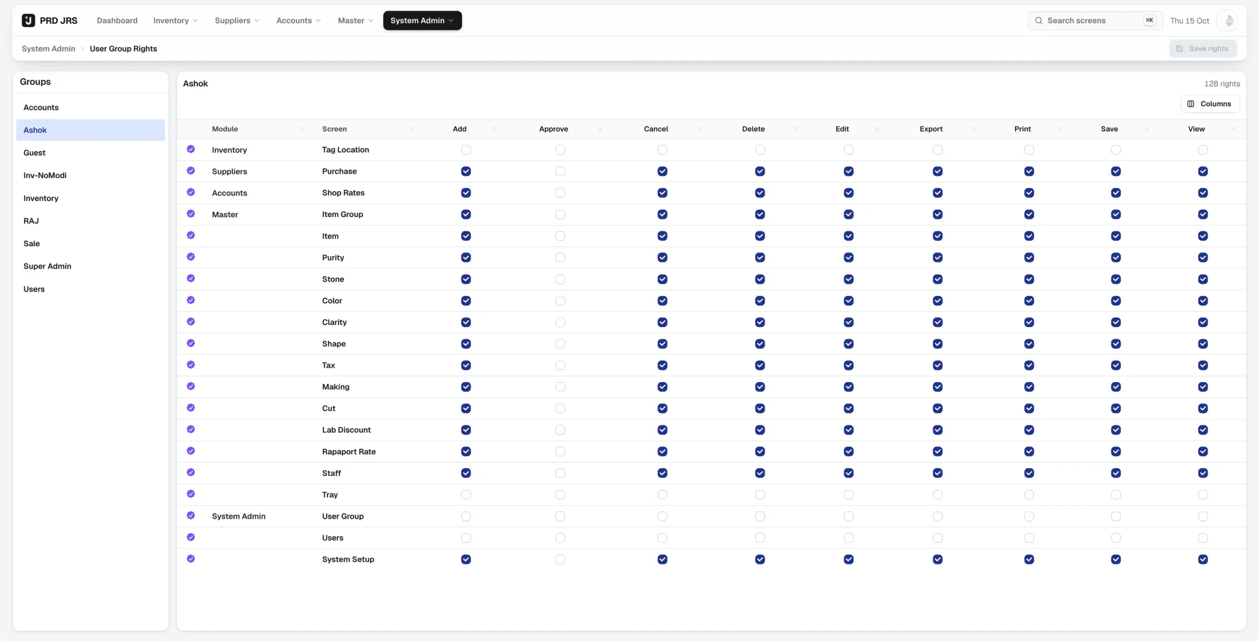Click the System Admin breadcrumb link
1259x641 pixels.
click(x=48, y=49)
